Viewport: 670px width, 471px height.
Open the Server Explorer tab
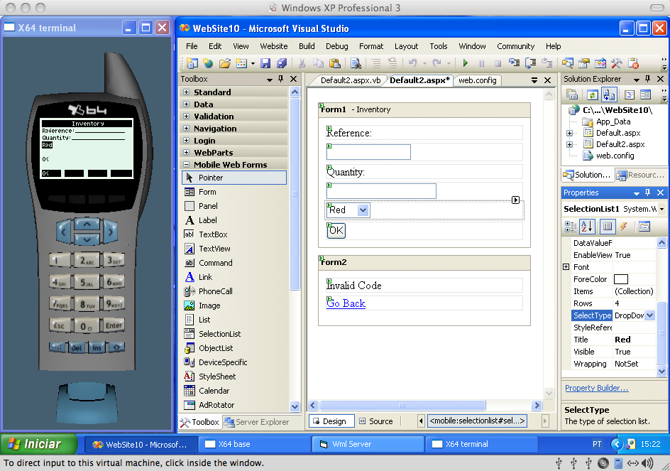point(257,422)
